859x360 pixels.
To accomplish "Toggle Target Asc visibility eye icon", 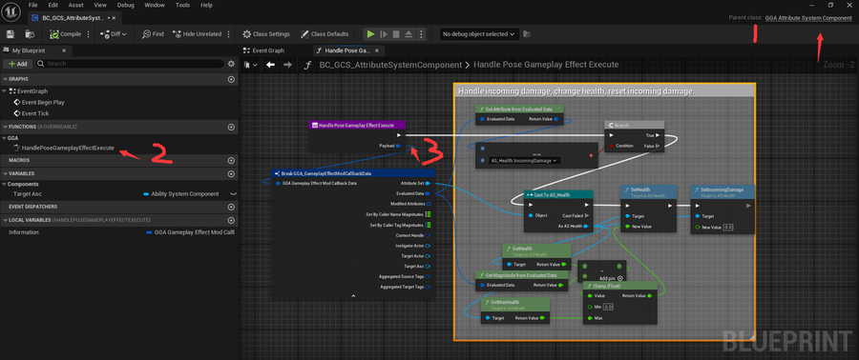I will pos(233,194).
